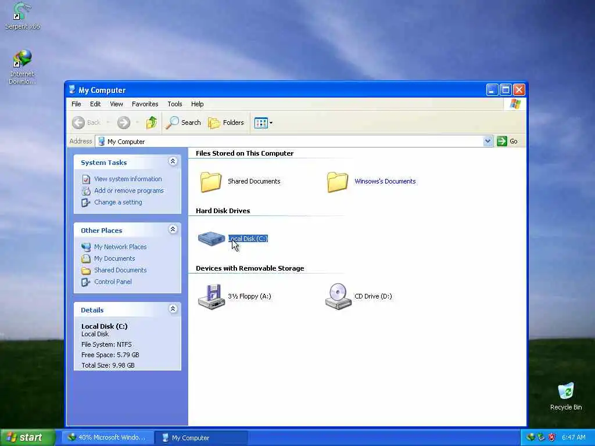Click View system information link
This screenshot has width=595, height=446.
[128, 179]
